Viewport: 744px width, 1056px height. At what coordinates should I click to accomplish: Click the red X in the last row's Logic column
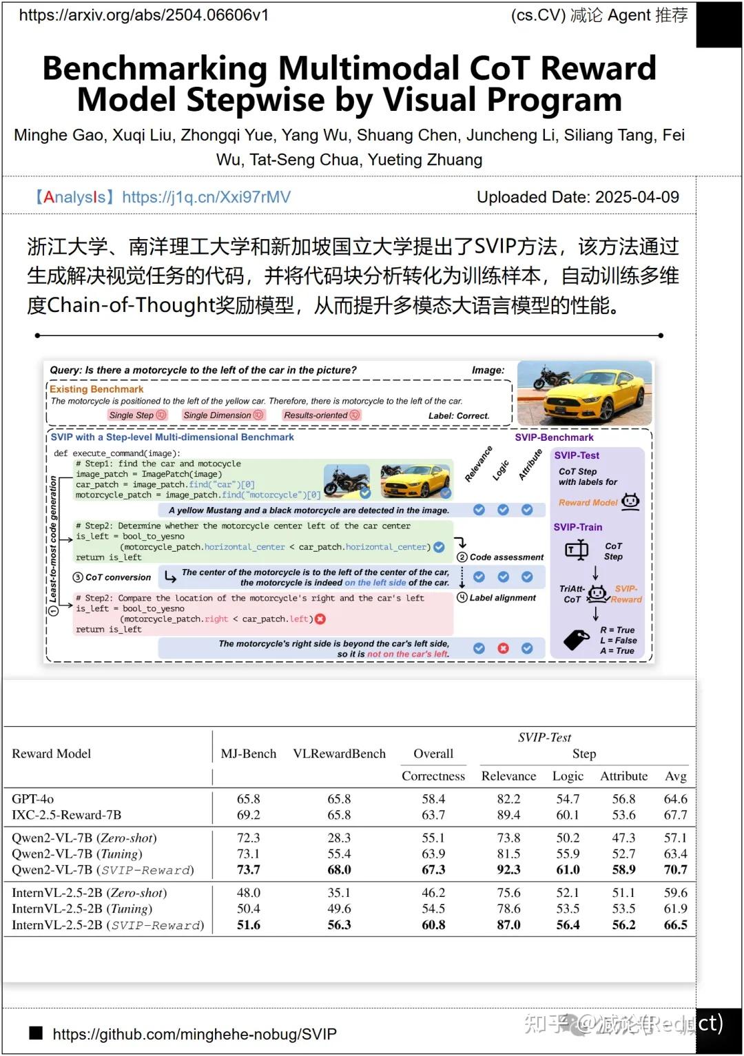click(503, 648)
